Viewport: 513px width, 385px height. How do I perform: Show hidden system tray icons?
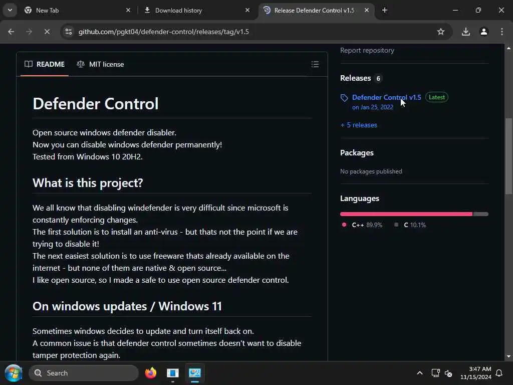[x=420, y=373]
